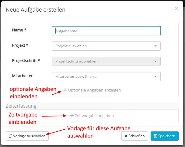Click the X icon inside Schließen button
This screenshot has width=185, height=147.
[126, 136]
